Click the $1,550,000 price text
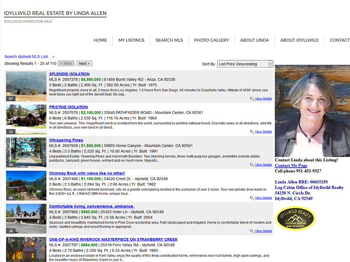The image size is (350, 262). (91, 146)
